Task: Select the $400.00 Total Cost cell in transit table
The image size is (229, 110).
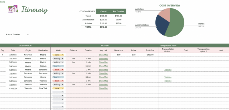Action: pyautogui.click(x=150, y=55)
